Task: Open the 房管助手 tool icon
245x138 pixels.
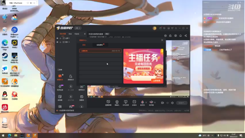Action: (x=71, y=77)
